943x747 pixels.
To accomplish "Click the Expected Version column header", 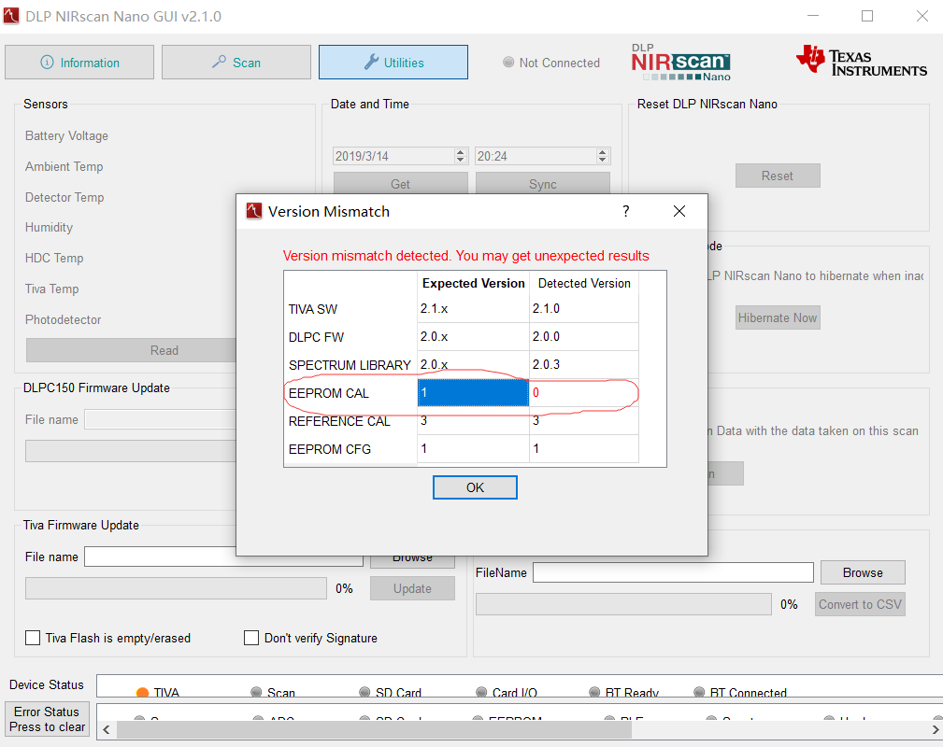I will click(x=473, y=283).
